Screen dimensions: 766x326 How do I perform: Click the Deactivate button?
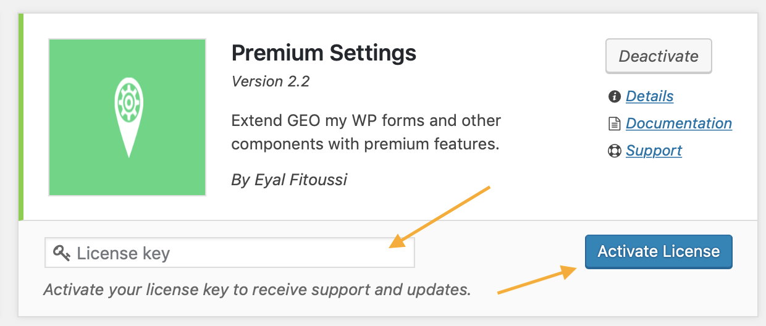tap(659, 56)
